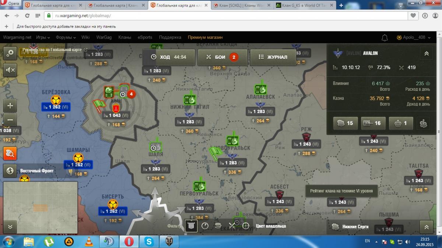This screenshot has width=442, height=248.
Task: Mute the global map sound
Action: click(x=10, y=70)
